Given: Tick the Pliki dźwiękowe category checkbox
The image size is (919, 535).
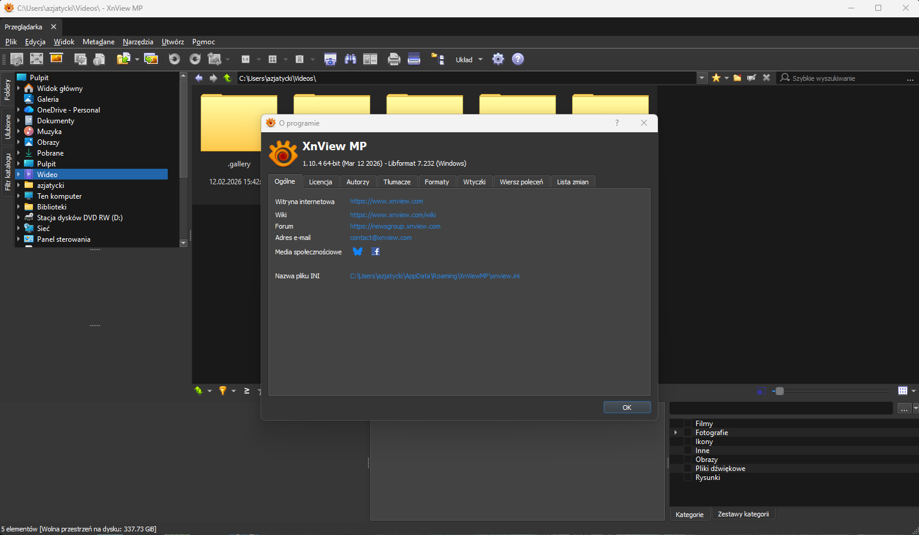Looking at the screenshot, I should [688, 469].
